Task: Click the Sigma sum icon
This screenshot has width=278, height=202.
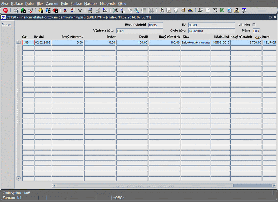Action: point(215,10)
